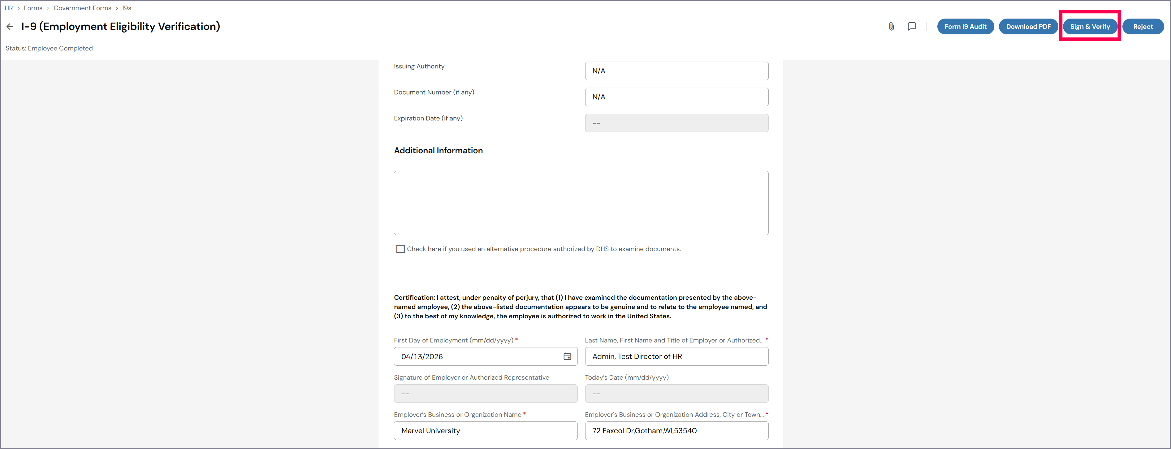The width and height of the screenshot is (1171, 449).
Task: Click the employer name and title field
Action: pos(676,357)
